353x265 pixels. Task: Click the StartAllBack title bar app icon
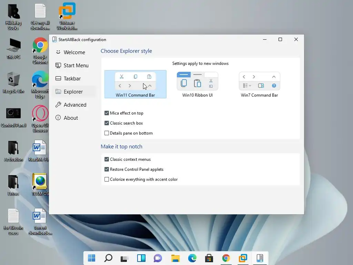pyautogui.click(x=54, y=39)
